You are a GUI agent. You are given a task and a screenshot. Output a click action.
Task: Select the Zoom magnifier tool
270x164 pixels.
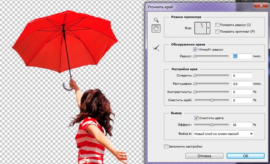click(156, 21)
